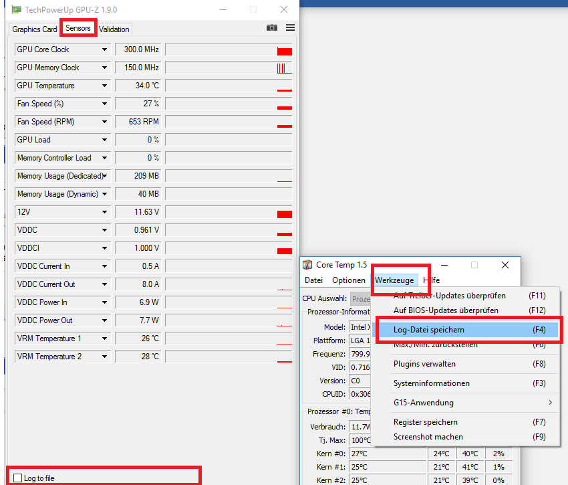
Task: Select the Sensors tab
Action: click(x=78, y=28)
